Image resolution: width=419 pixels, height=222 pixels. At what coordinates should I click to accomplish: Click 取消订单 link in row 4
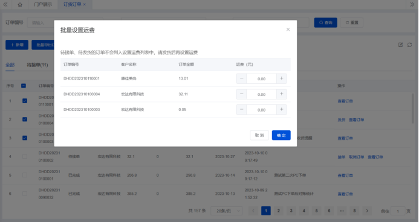(357, 157)
